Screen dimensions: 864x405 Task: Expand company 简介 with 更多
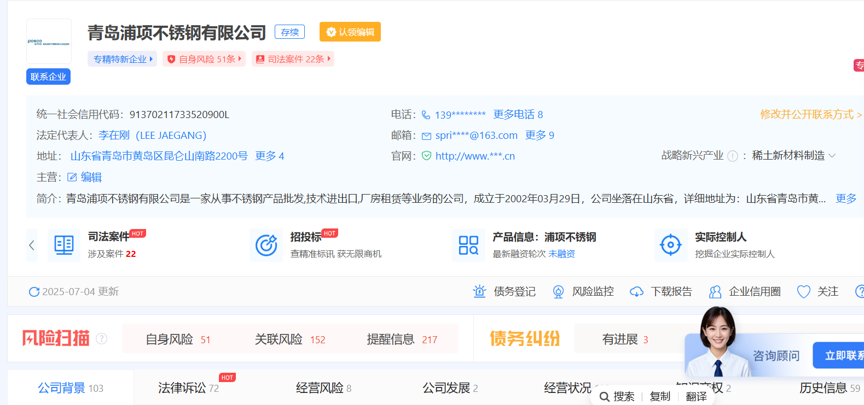[x=846, y=198]
